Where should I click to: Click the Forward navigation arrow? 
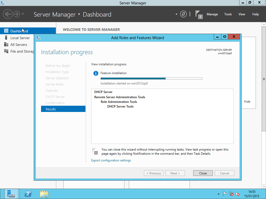pyautogui.click(x=17, y=14)
